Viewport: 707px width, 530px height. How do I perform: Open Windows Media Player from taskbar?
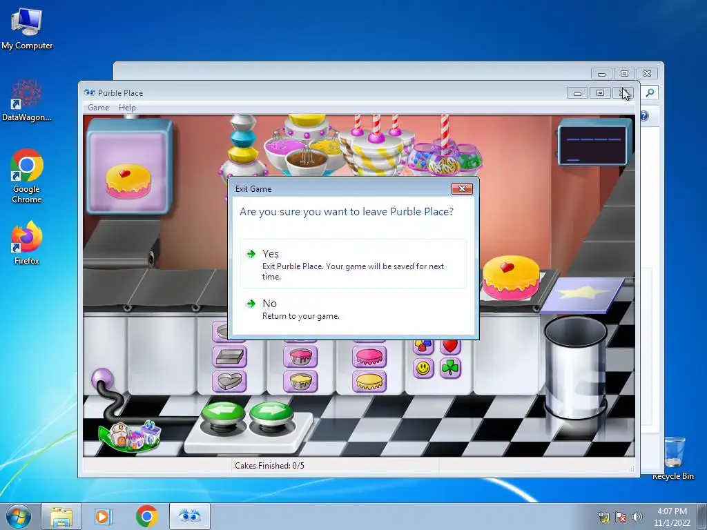(x=104, y=516)
